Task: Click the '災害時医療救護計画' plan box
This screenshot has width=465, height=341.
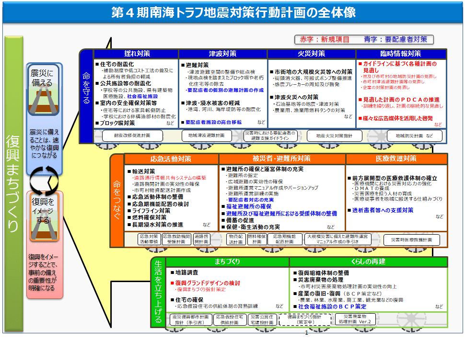Action: point(411,240)
